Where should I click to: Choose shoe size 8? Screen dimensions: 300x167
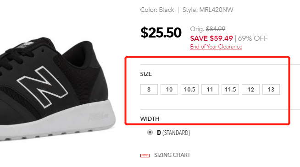coord(149,89)
